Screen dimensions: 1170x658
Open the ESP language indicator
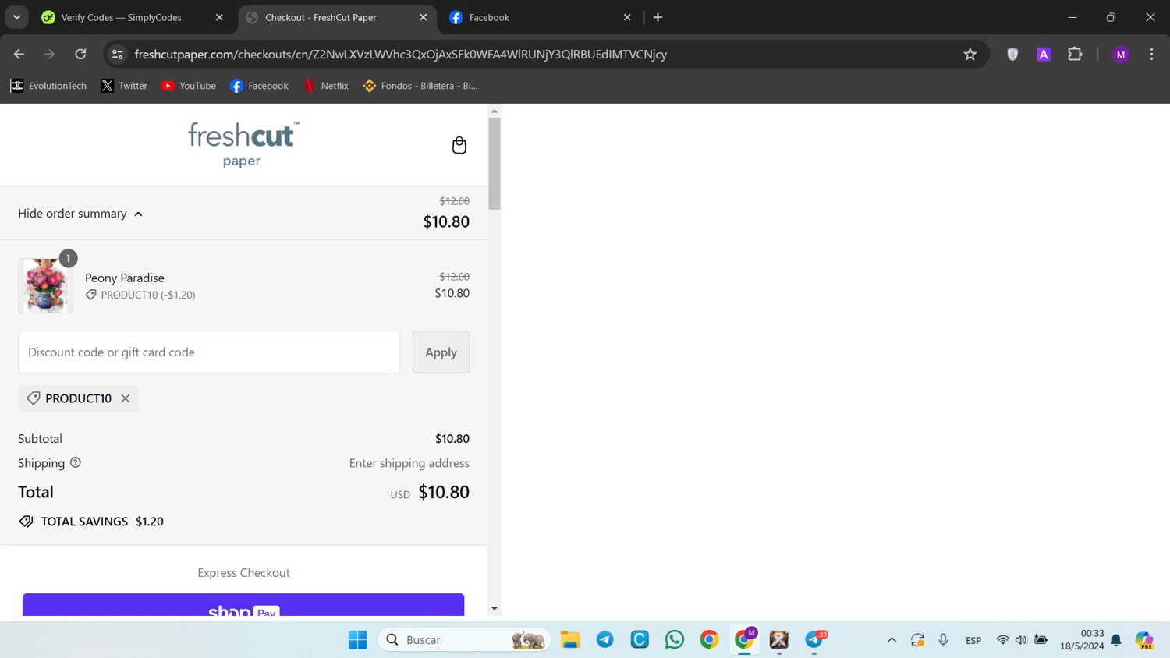click(x=973, y=640)
